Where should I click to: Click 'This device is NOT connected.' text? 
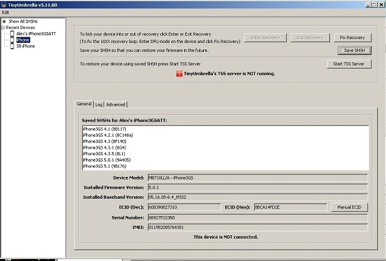click(226, 237)
